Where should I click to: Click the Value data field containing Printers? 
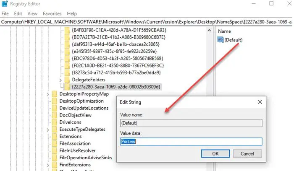point(191,142)
